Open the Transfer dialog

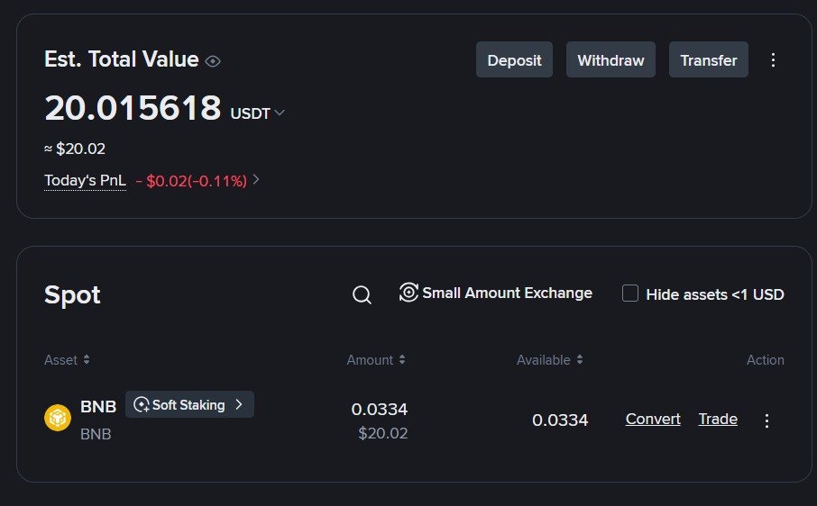point(709,59)
